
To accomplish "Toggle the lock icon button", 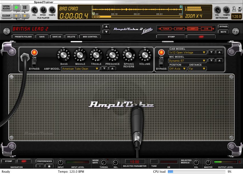I will pos(49,166).
